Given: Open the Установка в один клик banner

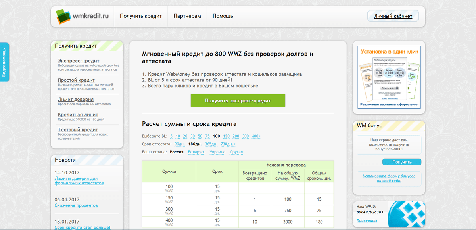Looking at the screenshot, I should coord(389,77).
